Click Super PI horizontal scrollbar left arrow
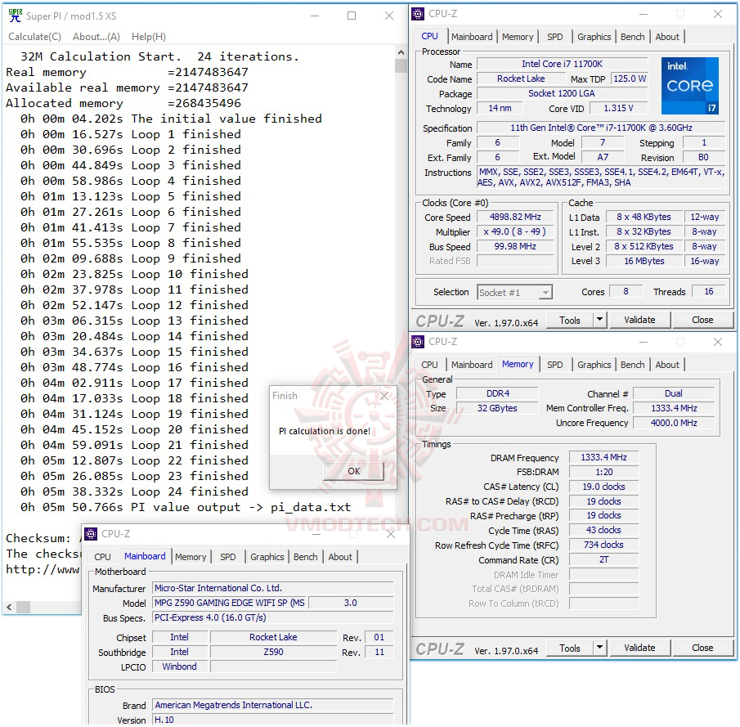 (10, 607)
